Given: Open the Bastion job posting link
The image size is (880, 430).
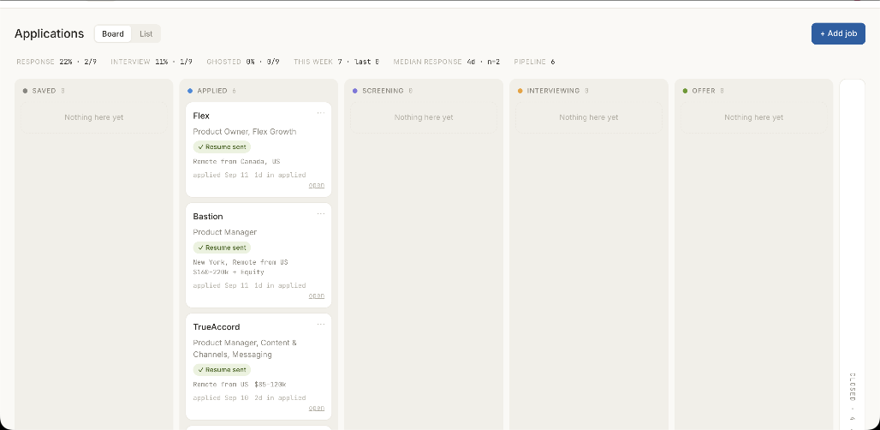Looking at the screenshot, I should click(317, 296).
